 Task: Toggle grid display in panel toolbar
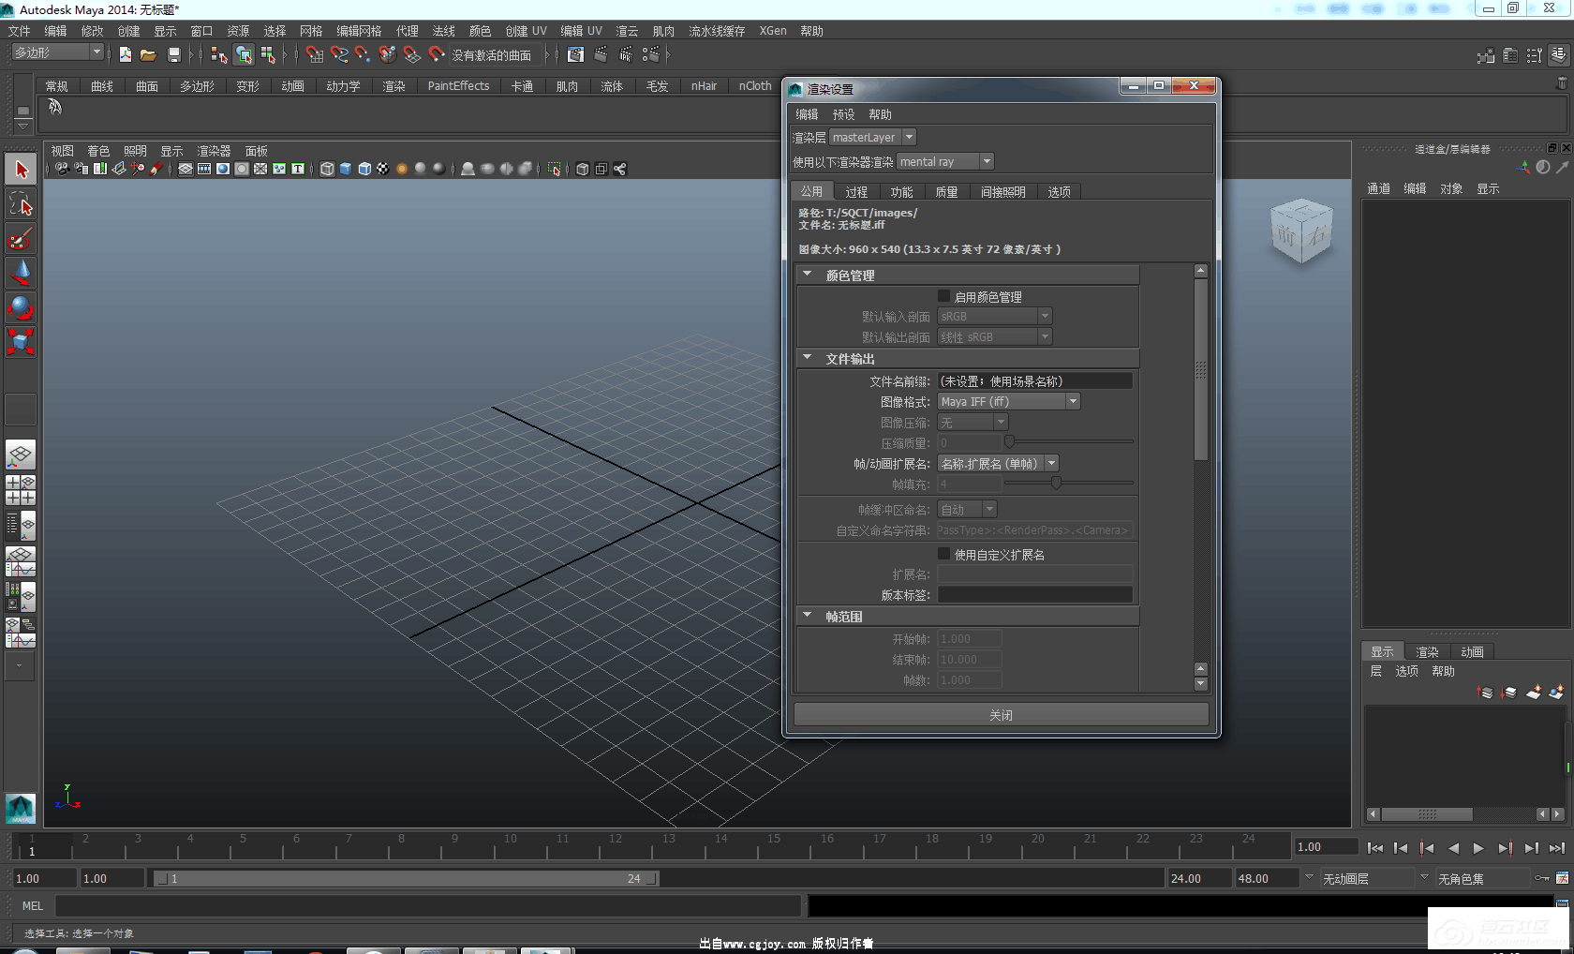click(186, 170)
